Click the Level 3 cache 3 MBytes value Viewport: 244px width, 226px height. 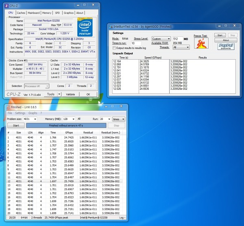click(x=72, y=77)
